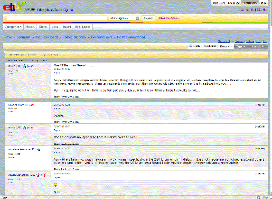
Task: Open the Buy tab in top navigation
Action: pos(216,3)
